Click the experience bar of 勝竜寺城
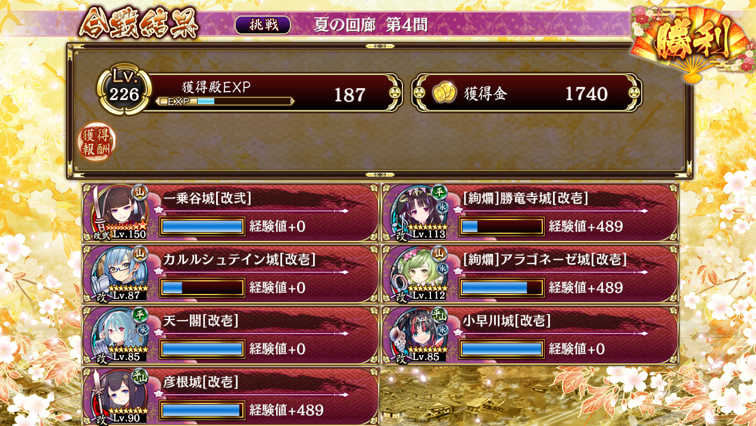The height and width of the screenshot is (426, 756). point(501,227)
